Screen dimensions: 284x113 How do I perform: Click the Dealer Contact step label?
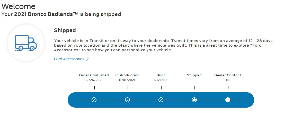tap(228, 75)
